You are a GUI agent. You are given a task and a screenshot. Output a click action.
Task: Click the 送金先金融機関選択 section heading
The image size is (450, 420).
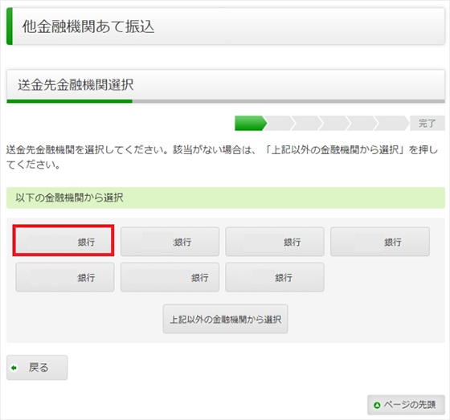(226, 86)
